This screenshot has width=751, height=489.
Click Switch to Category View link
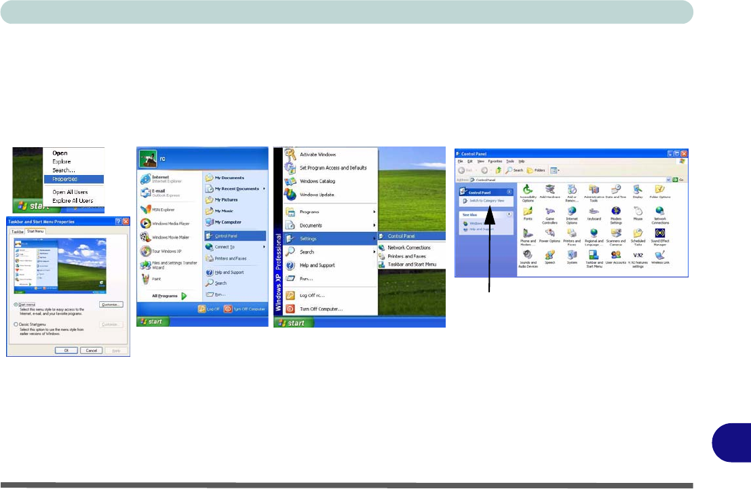click(486, 201)
